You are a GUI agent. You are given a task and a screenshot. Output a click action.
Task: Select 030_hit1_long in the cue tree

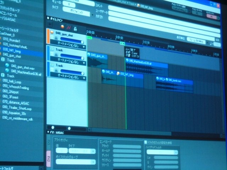12,50
